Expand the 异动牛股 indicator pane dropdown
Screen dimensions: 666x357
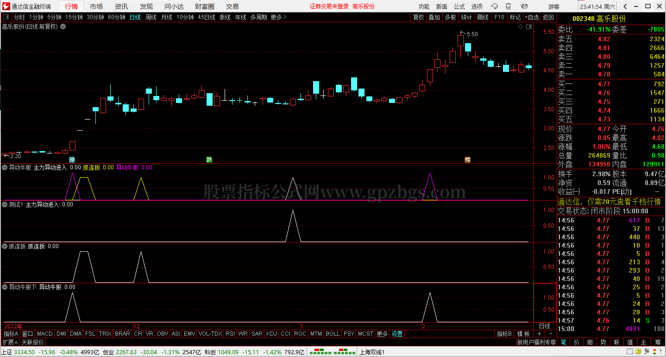(5, 167)
